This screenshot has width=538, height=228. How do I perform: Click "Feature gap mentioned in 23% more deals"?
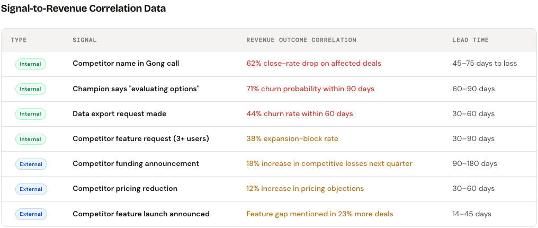(x=319, y=214)
